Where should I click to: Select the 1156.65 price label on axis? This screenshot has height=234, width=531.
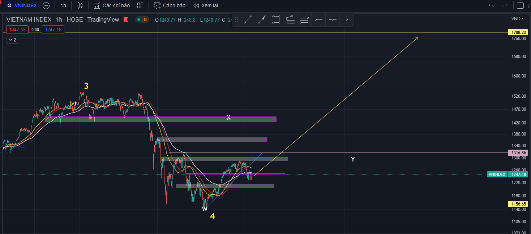pos(518,204)
